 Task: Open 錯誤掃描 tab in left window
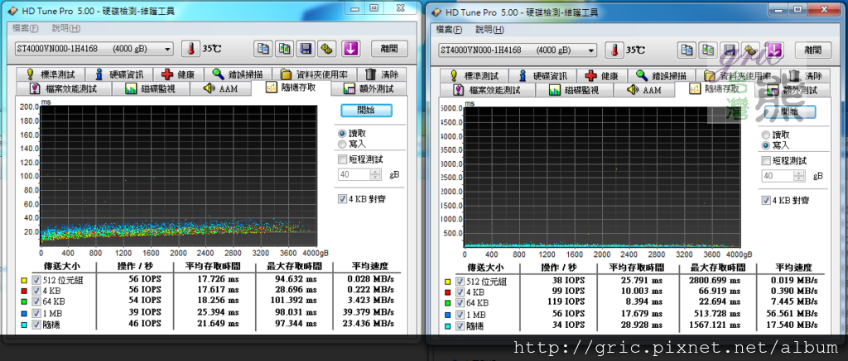coord(237,74)
